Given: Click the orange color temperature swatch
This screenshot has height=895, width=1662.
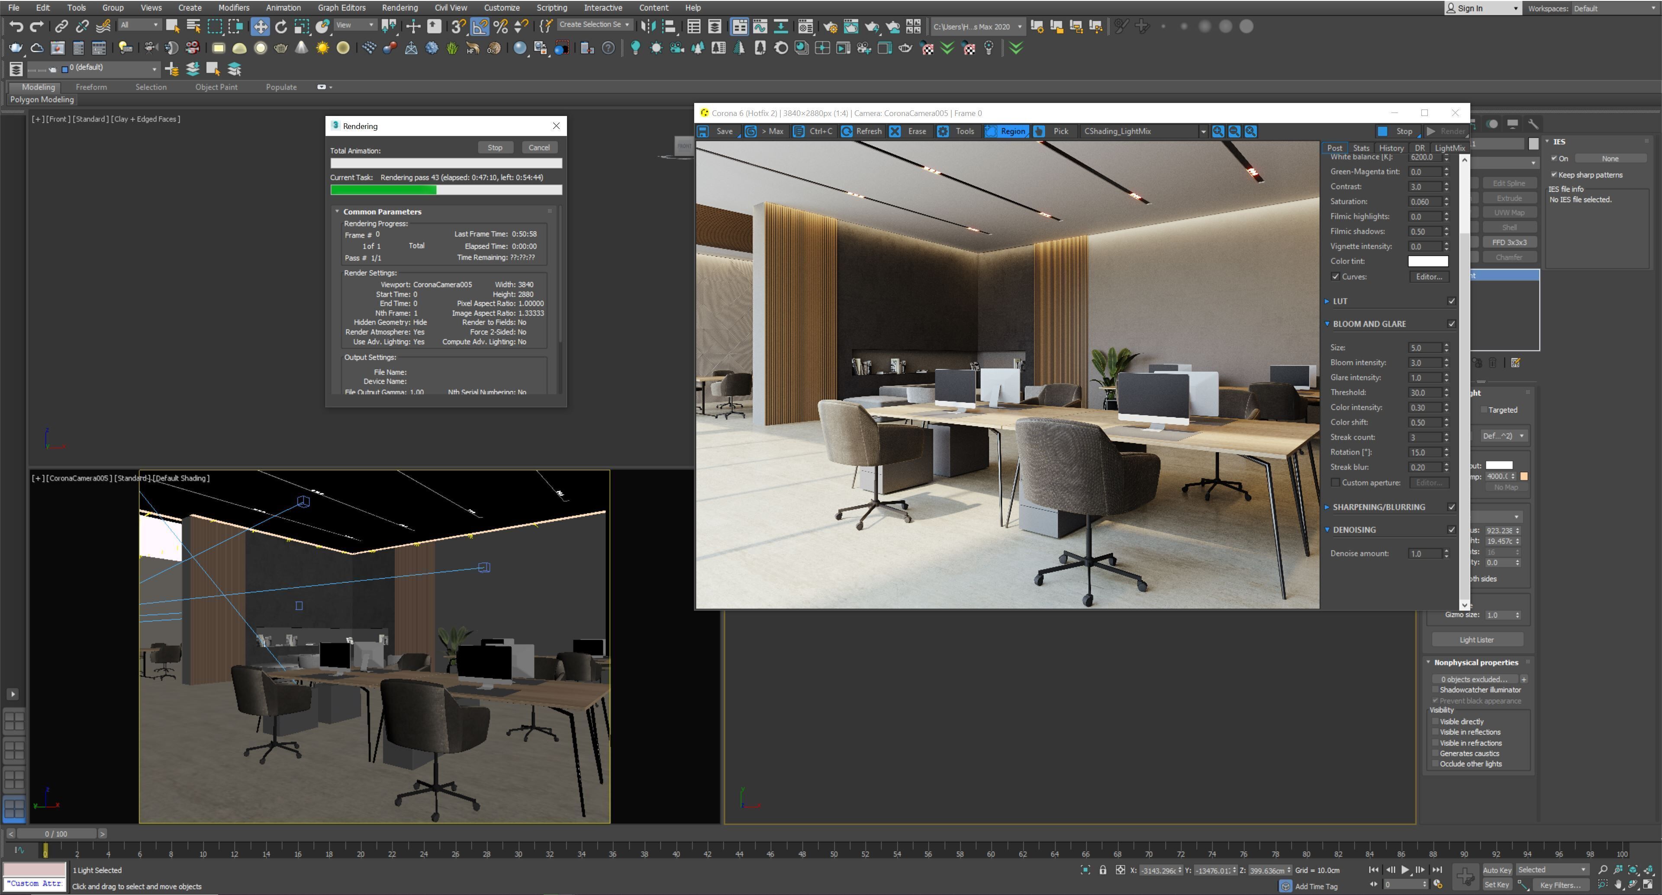Looking at the screenshot, I should (1524, 476).
